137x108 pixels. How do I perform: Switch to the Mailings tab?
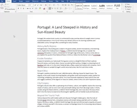coord(44,1)
